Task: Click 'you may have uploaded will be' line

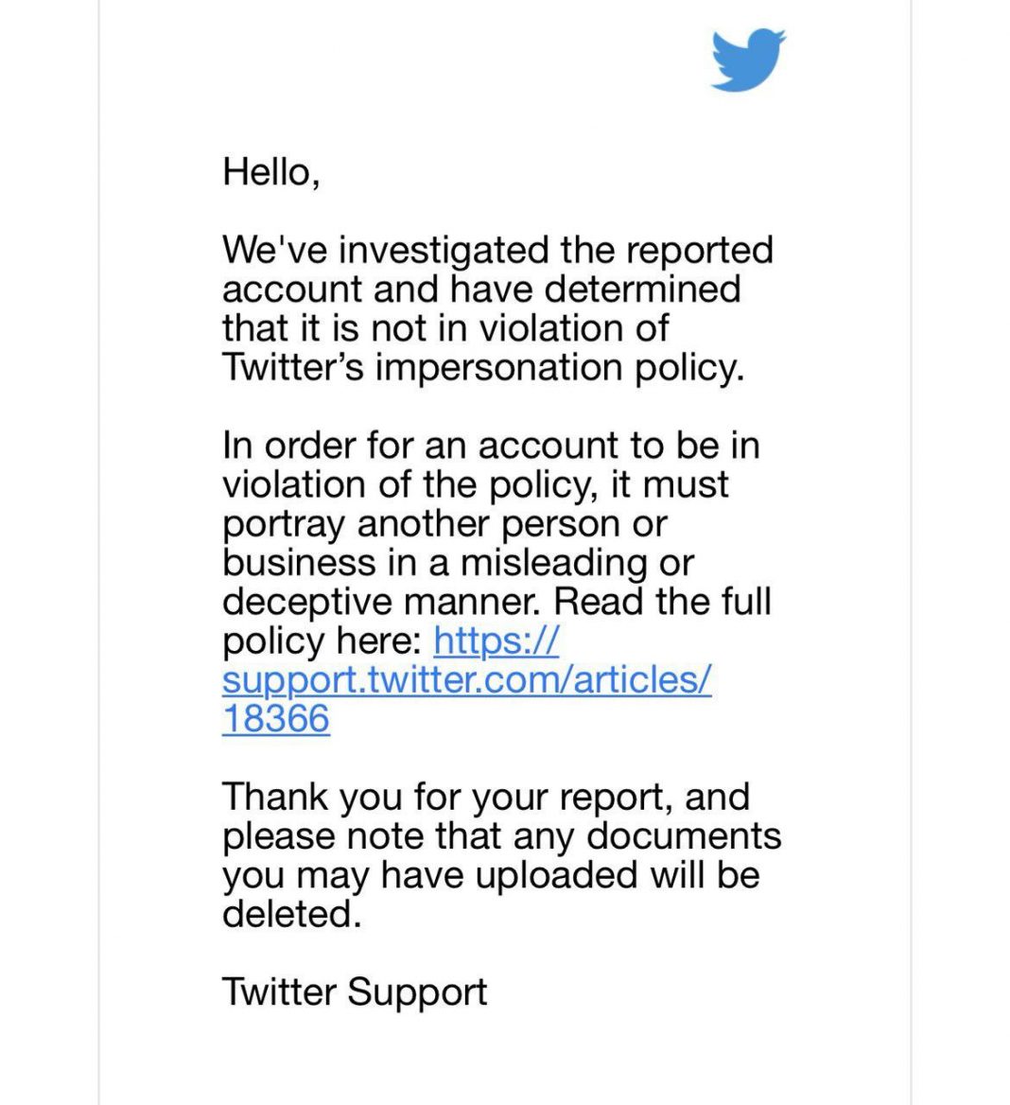Action: pos(490,875)
